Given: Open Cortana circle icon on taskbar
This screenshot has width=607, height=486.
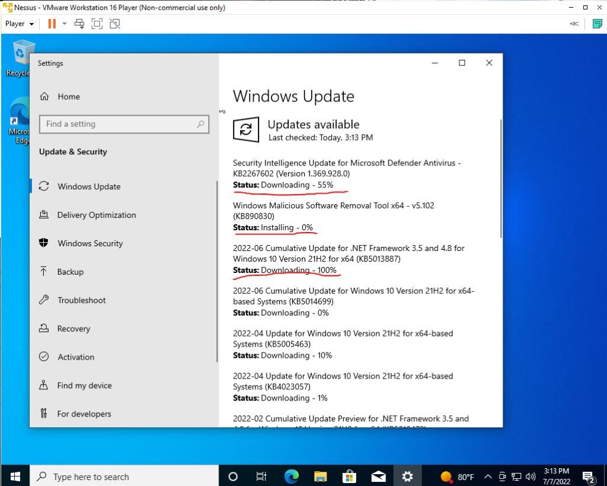Looking at the screenshot, I should [232, 477].
